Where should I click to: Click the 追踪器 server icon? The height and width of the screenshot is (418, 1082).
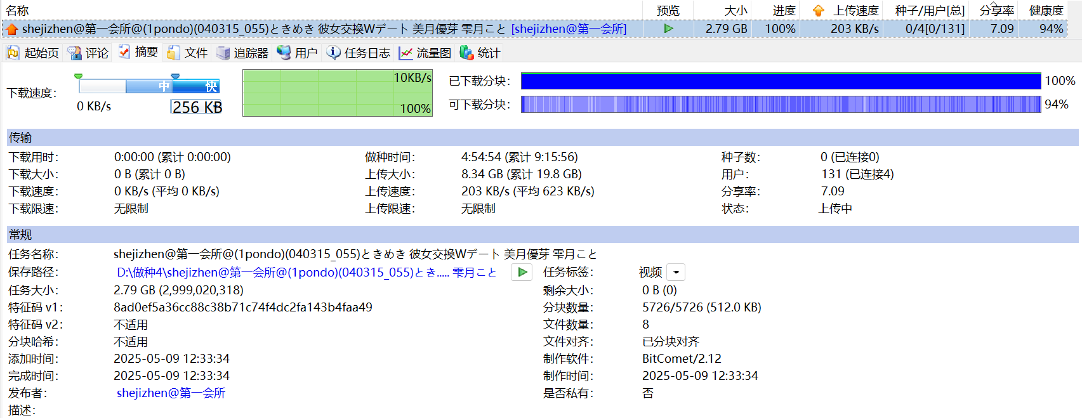coord(223,53)
